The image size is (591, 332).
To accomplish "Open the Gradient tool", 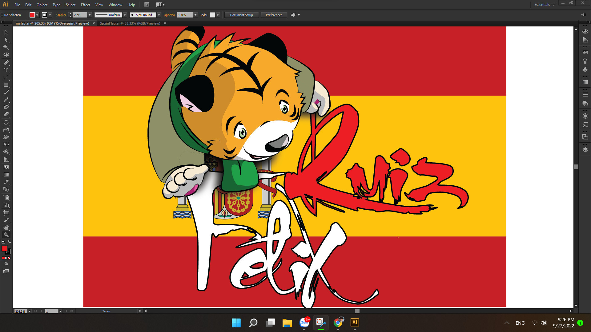I will pos(6,174).
